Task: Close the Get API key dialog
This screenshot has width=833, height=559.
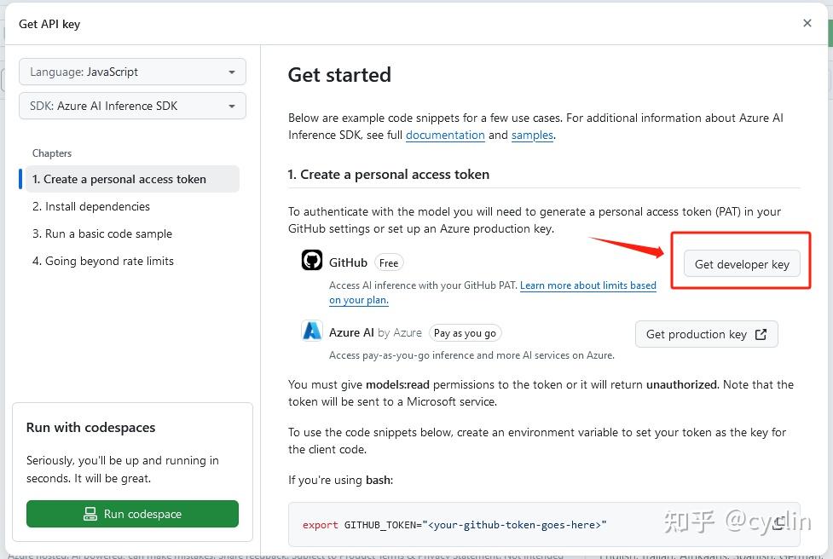Action: tap(807, 23)
